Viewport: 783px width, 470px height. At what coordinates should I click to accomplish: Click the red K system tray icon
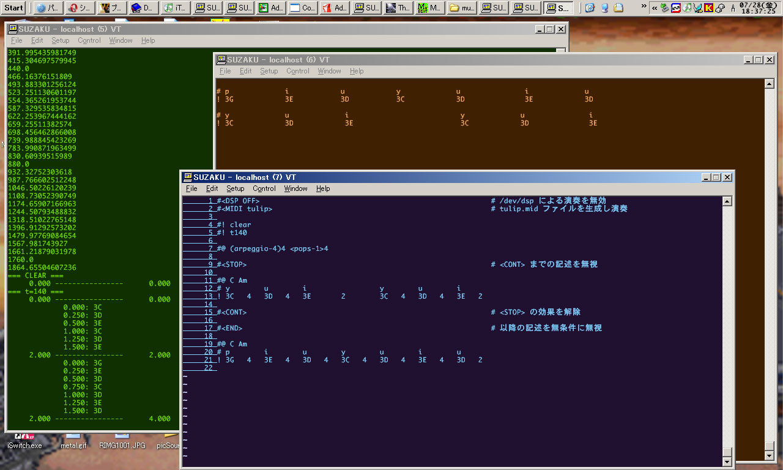(708, 8)
